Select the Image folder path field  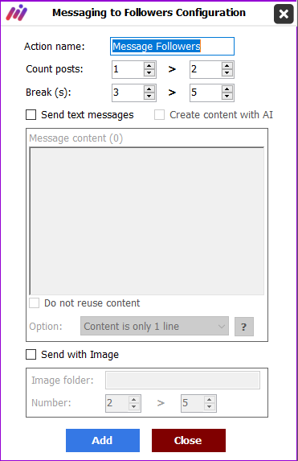click(x=182, y=381)
